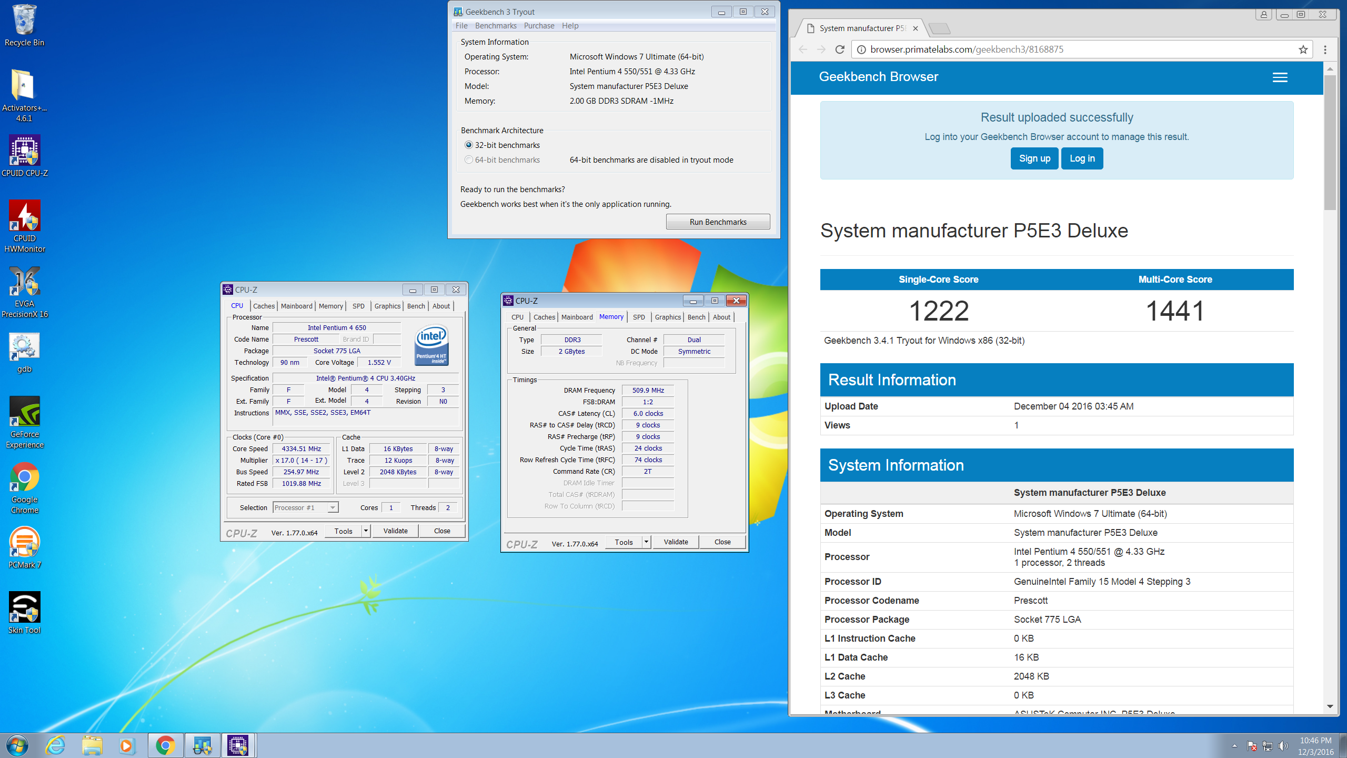Open Windows Explorer folder in taskbar
Image resolution: width=1347 pixels, height=758 pixels.
pos(92,745)
